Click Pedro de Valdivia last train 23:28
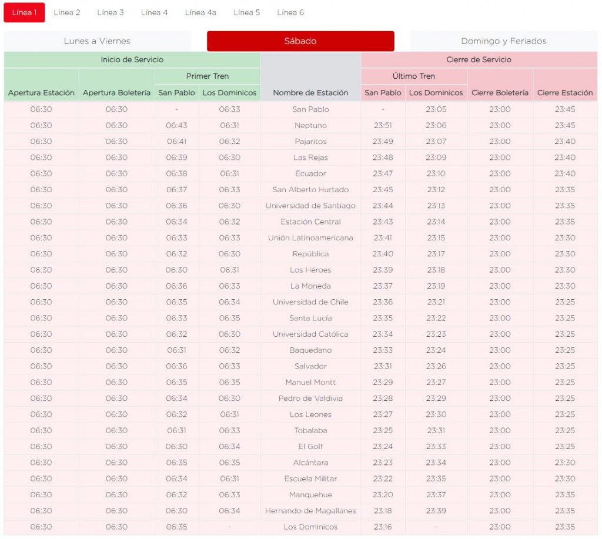The image size is (602, 539). click(x=383, y=399)
